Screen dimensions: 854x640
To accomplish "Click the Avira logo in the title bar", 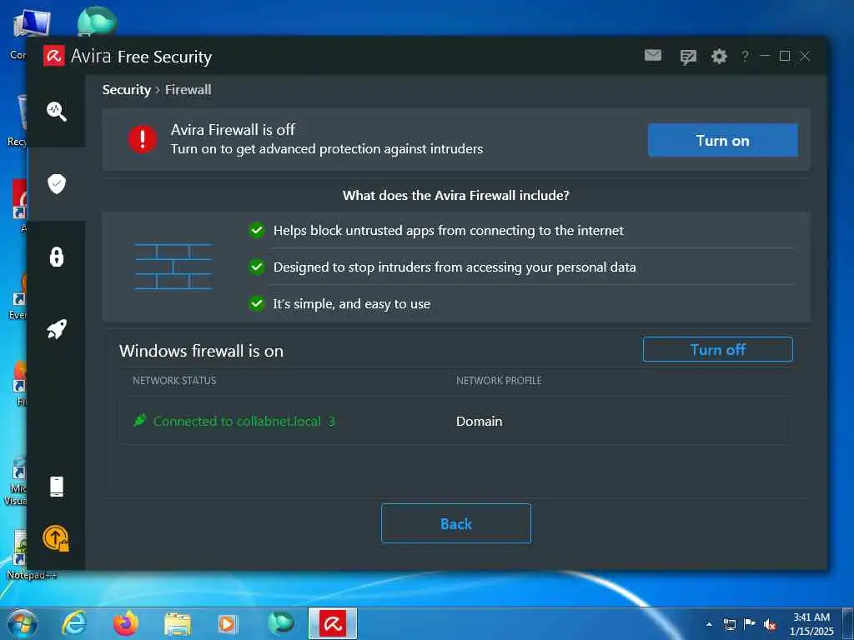I will click(x=53, y=56).
